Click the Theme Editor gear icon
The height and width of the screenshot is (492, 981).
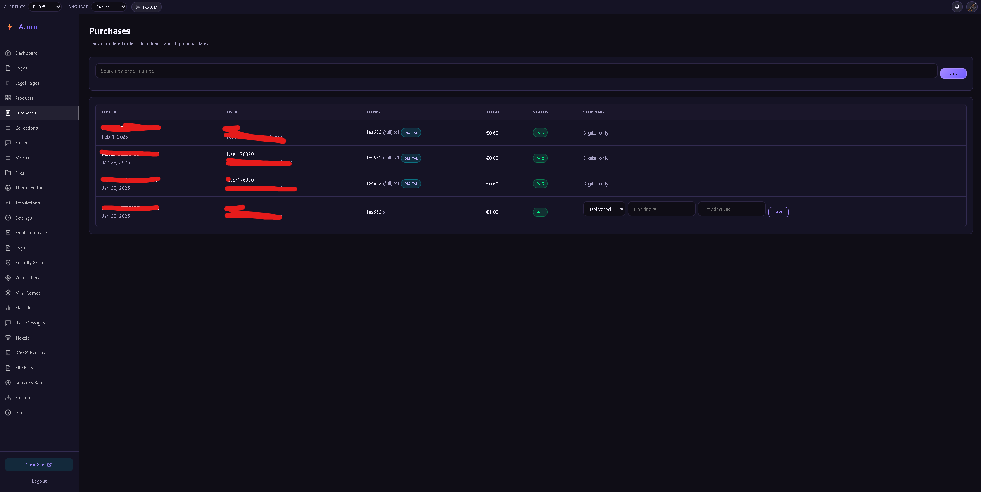(x=8, y=188)
